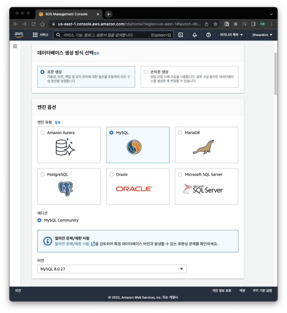The width and height of the screenshot is (287, 313).
Task: Click the share page icon in address bar
Action: coord(207,24)
